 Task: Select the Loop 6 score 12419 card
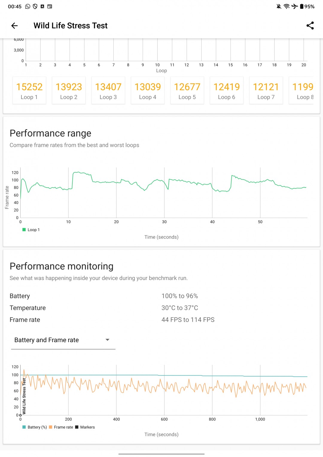(x=227, y=91)
